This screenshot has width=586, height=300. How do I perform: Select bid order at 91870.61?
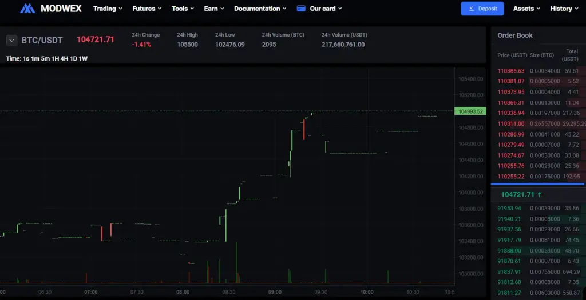point(539,261)
